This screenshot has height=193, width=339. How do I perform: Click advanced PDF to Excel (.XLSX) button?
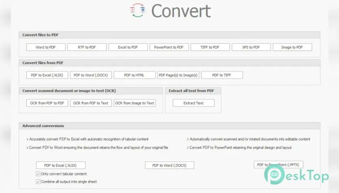tap(61, 165)
